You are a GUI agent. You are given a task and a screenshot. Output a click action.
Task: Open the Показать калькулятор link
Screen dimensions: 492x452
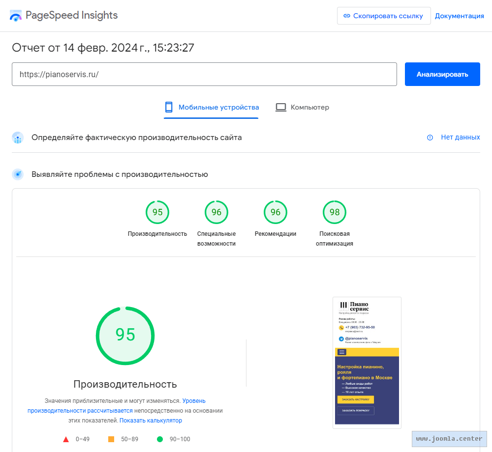point(151,421)
